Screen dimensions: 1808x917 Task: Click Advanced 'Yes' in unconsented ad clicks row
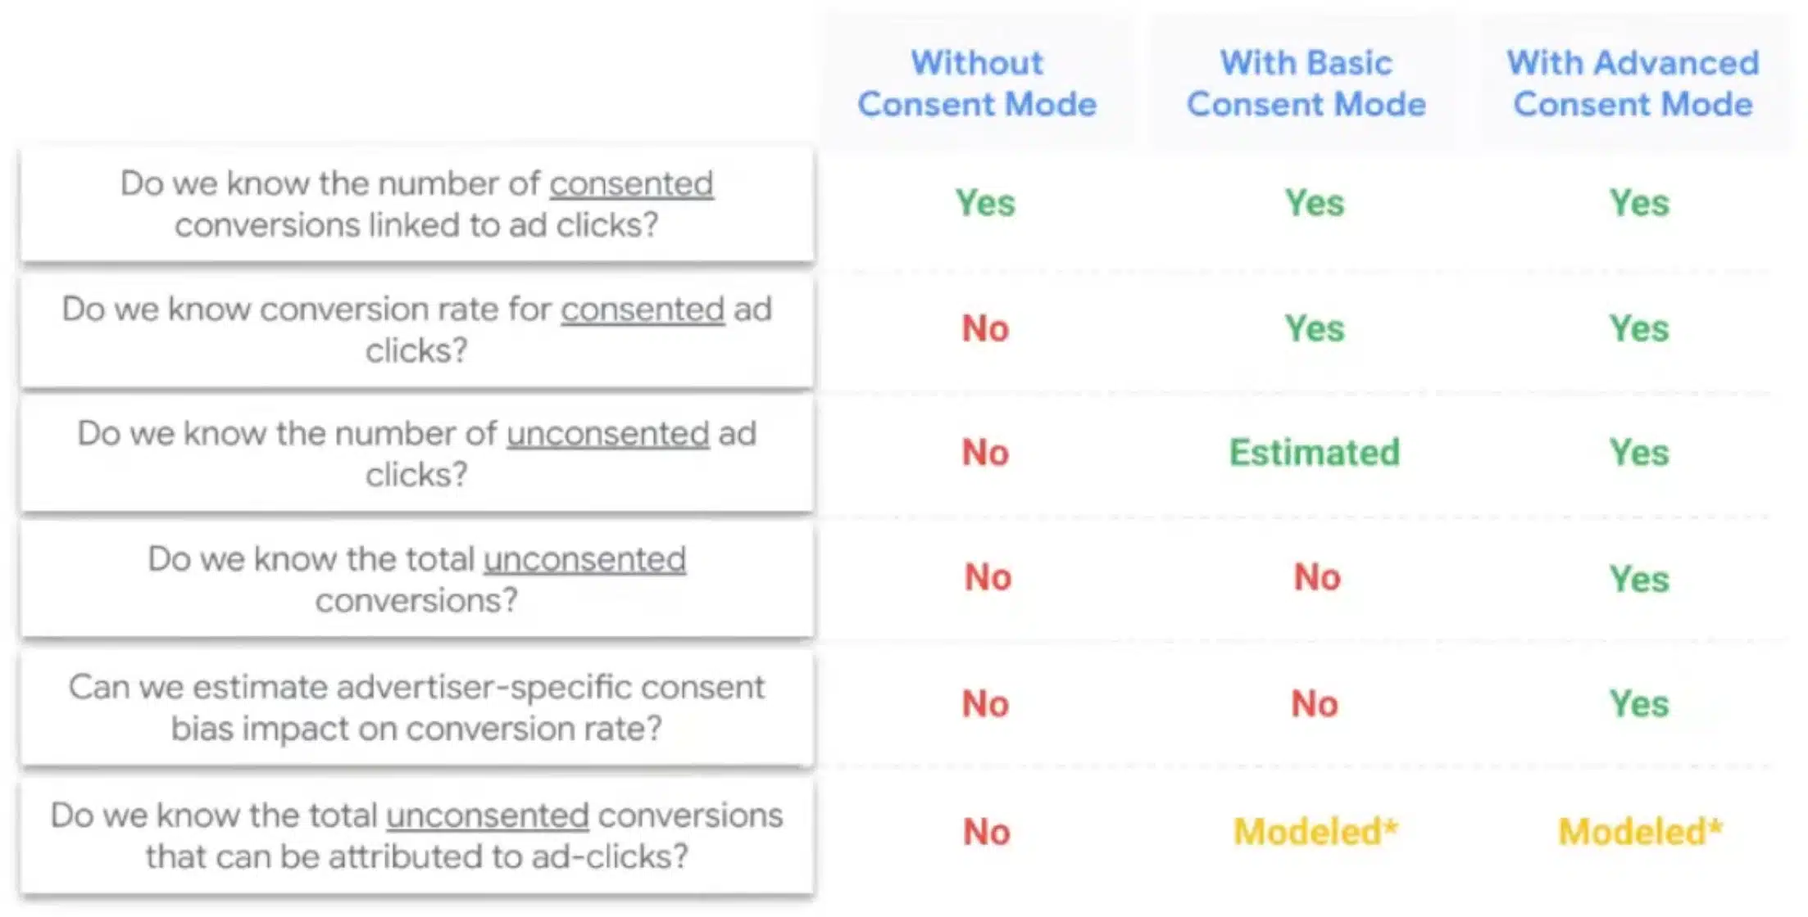pos(1639,453)
